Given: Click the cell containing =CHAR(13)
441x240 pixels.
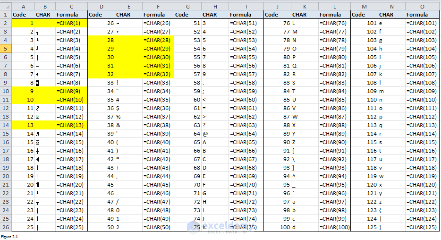Looking at the screenshot, I should (x=71, y=125).
